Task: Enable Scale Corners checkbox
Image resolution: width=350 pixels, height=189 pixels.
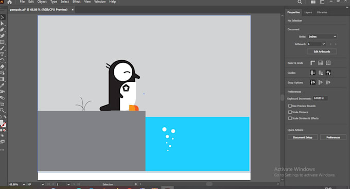Action: (290, 112)
